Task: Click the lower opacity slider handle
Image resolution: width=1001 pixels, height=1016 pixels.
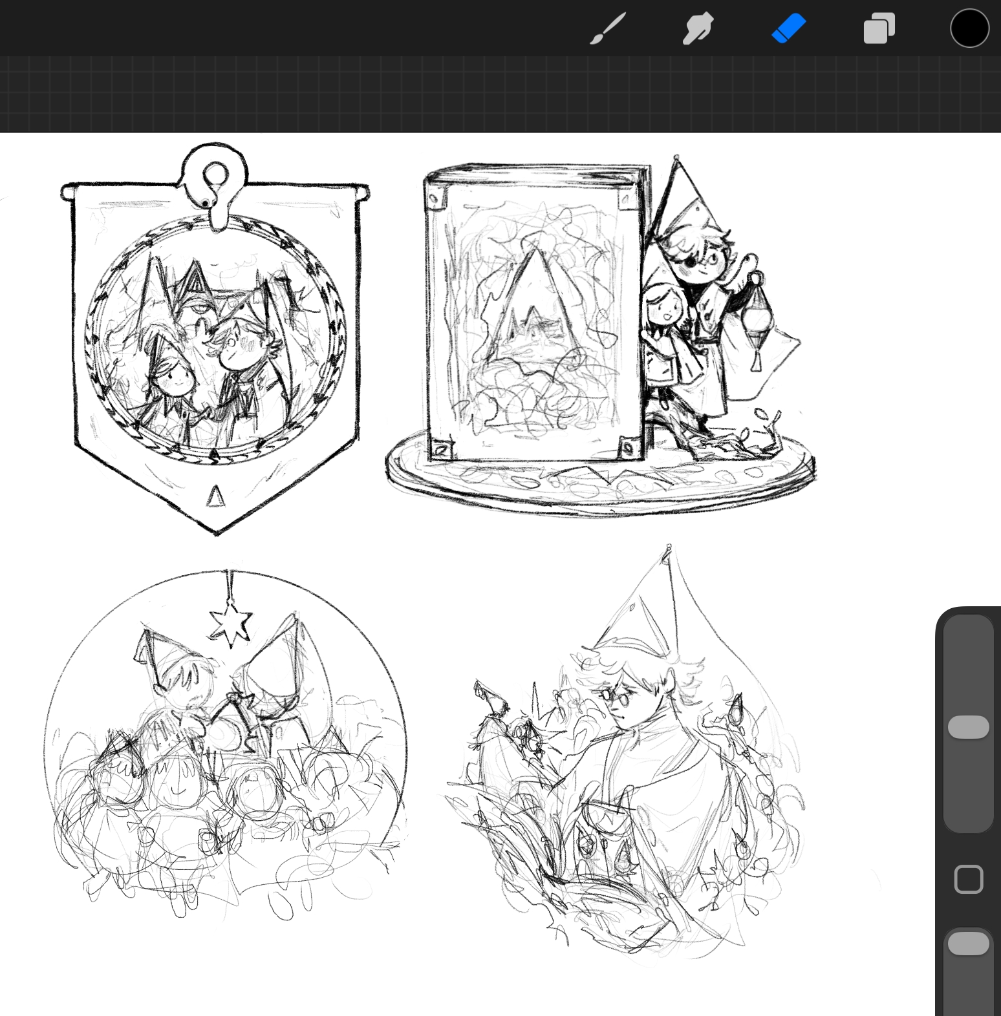Action: [968, 944]
